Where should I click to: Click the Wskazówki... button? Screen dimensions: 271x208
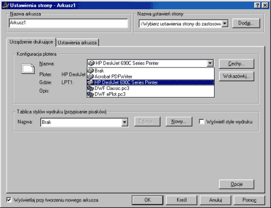tap(236, 76)
